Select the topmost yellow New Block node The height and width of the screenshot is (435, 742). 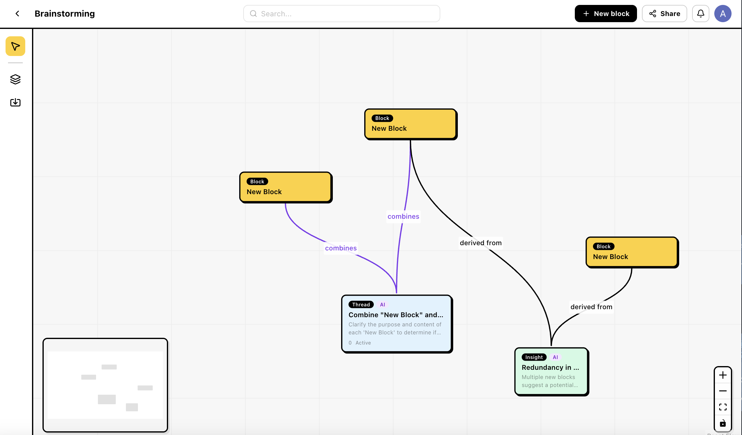410,124
